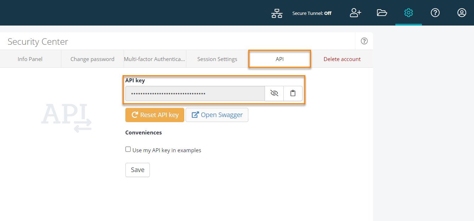Open Swagger documentation
Screen dimensions: 474x221
tap(217, 115)
